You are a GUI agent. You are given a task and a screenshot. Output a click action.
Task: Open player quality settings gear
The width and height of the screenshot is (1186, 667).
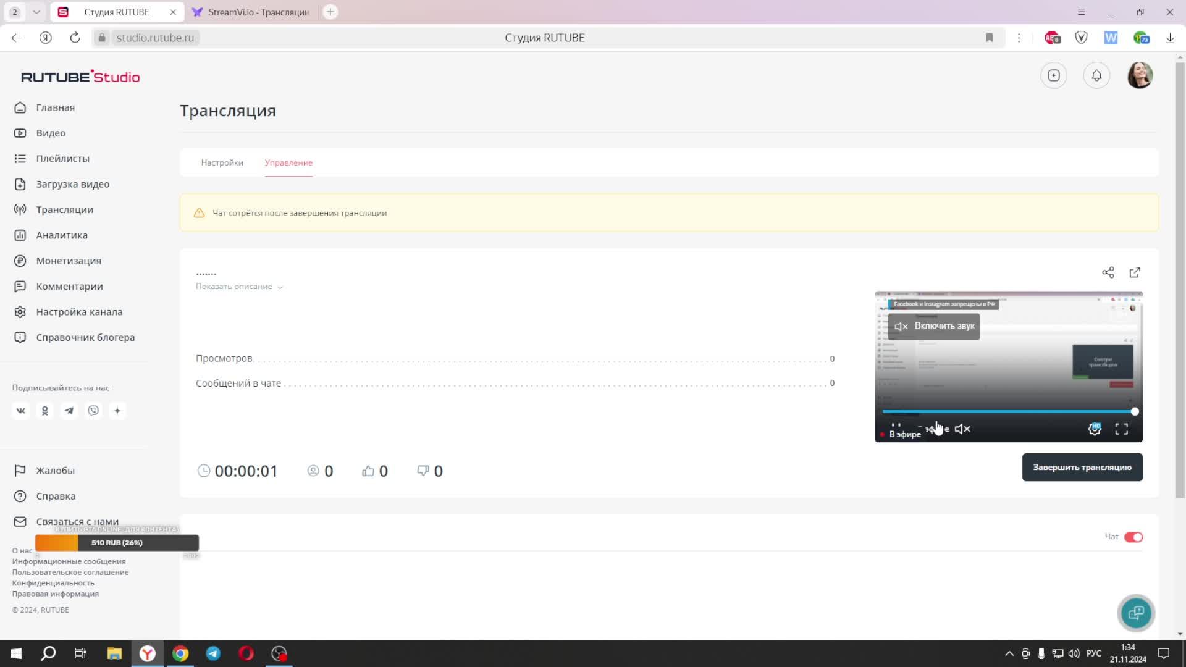click(x=1095, y=429)
